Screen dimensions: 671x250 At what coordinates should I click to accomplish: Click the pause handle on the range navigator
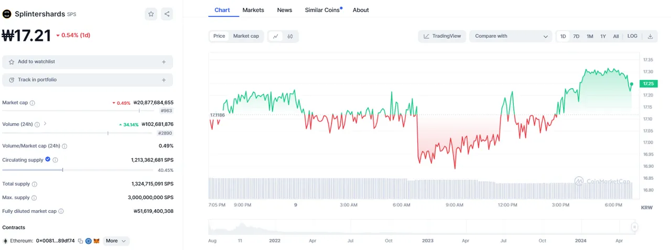tap(634, 227)
